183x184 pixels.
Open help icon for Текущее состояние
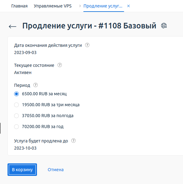click(x=60, y=65)
